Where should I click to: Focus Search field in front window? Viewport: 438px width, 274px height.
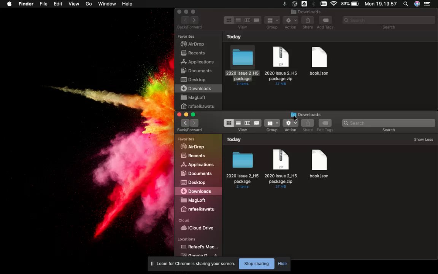click(x=389, y=123)
